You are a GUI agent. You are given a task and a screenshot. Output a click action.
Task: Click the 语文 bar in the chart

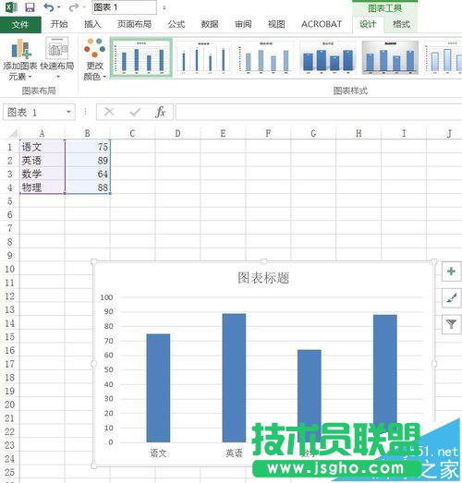pyautogui.click(x=158, y=388)
